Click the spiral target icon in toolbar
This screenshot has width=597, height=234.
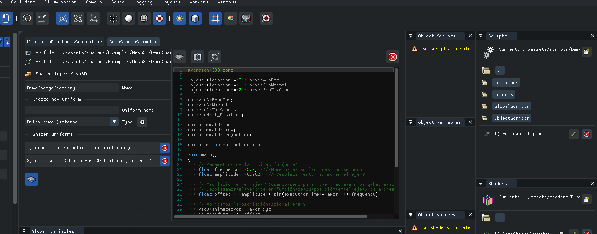pyautogui.click(x=27, y=18)
